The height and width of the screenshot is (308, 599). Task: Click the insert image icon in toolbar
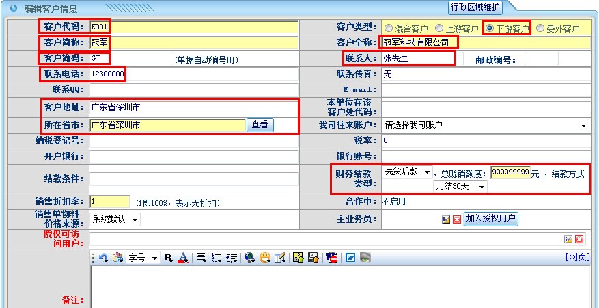coord(298,258)
